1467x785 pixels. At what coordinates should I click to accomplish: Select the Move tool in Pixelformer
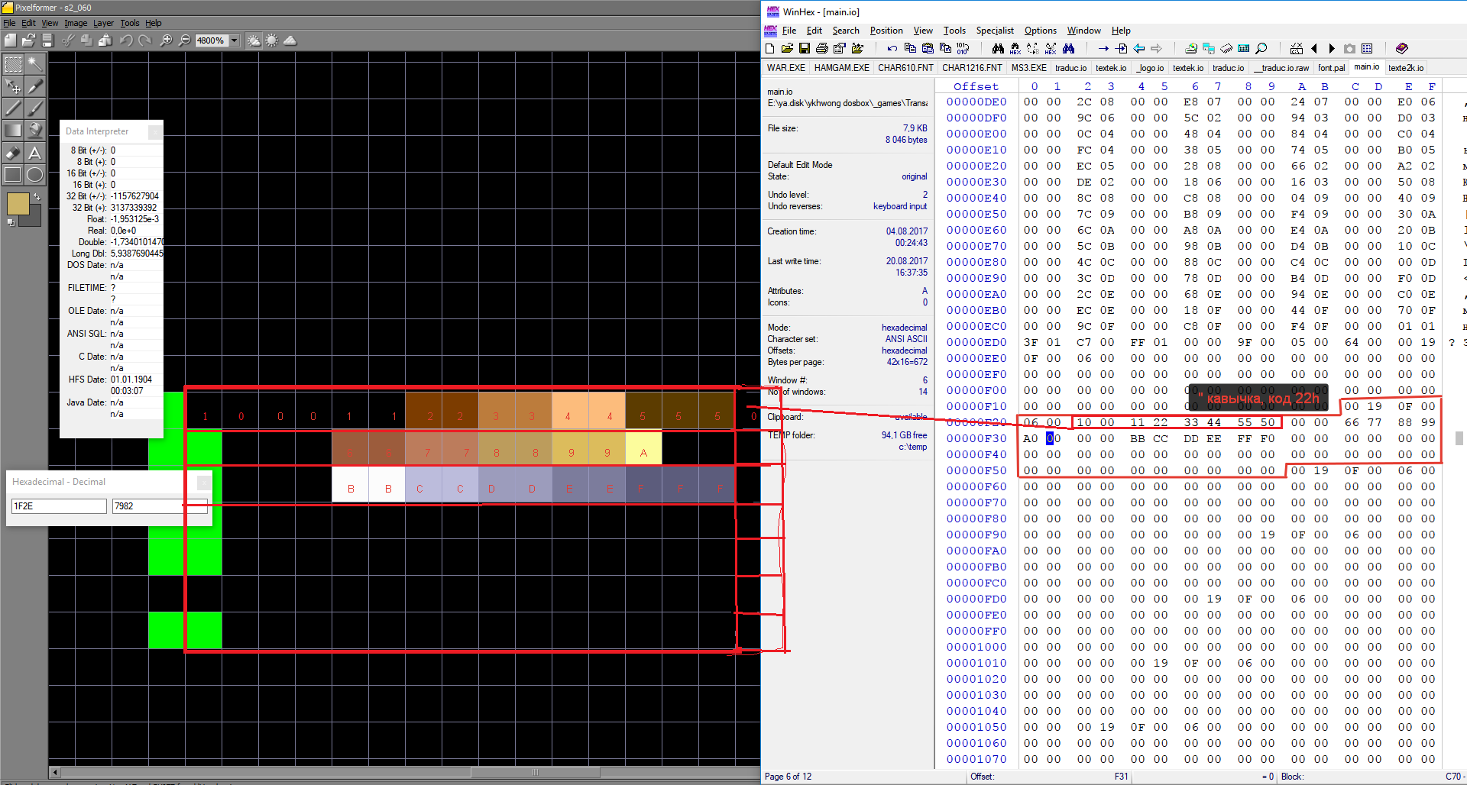click(x=13, y=86)
